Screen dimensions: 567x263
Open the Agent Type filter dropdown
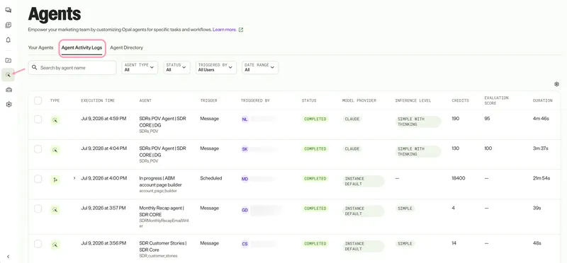click(140, 67)
